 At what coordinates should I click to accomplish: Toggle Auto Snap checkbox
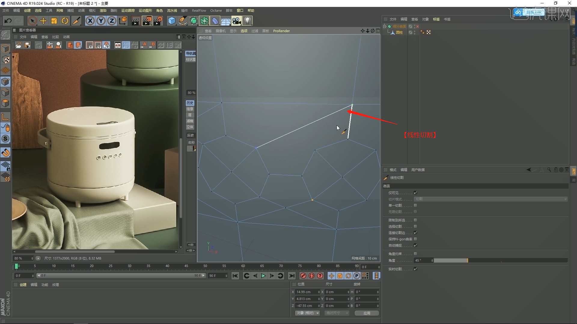(x=415, y=245)
